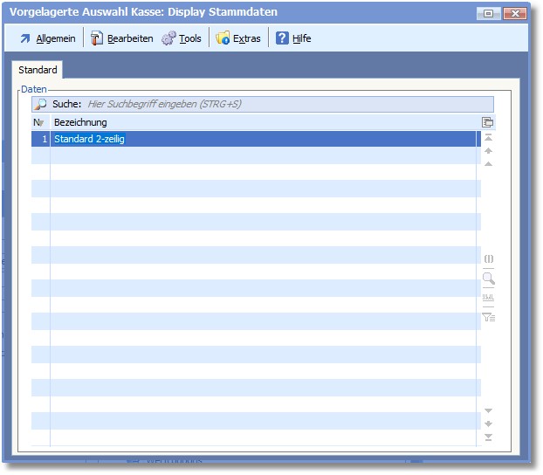Sort by the Nr column header
The width and height of the screenshot is (543, 475).
coord(39,122)
